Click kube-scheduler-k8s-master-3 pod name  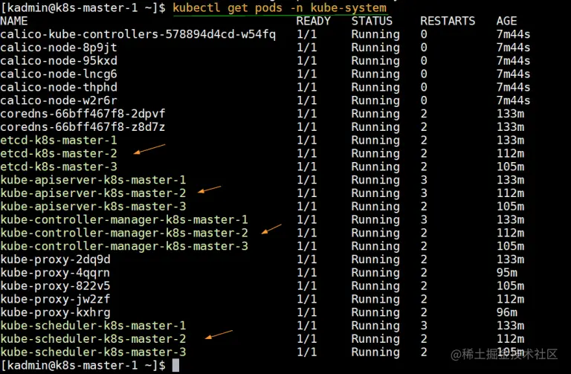click(93, 352)
